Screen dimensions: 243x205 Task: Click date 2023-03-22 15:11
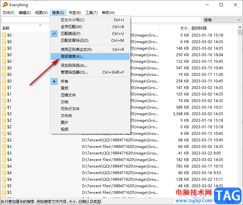coord(207,179)
